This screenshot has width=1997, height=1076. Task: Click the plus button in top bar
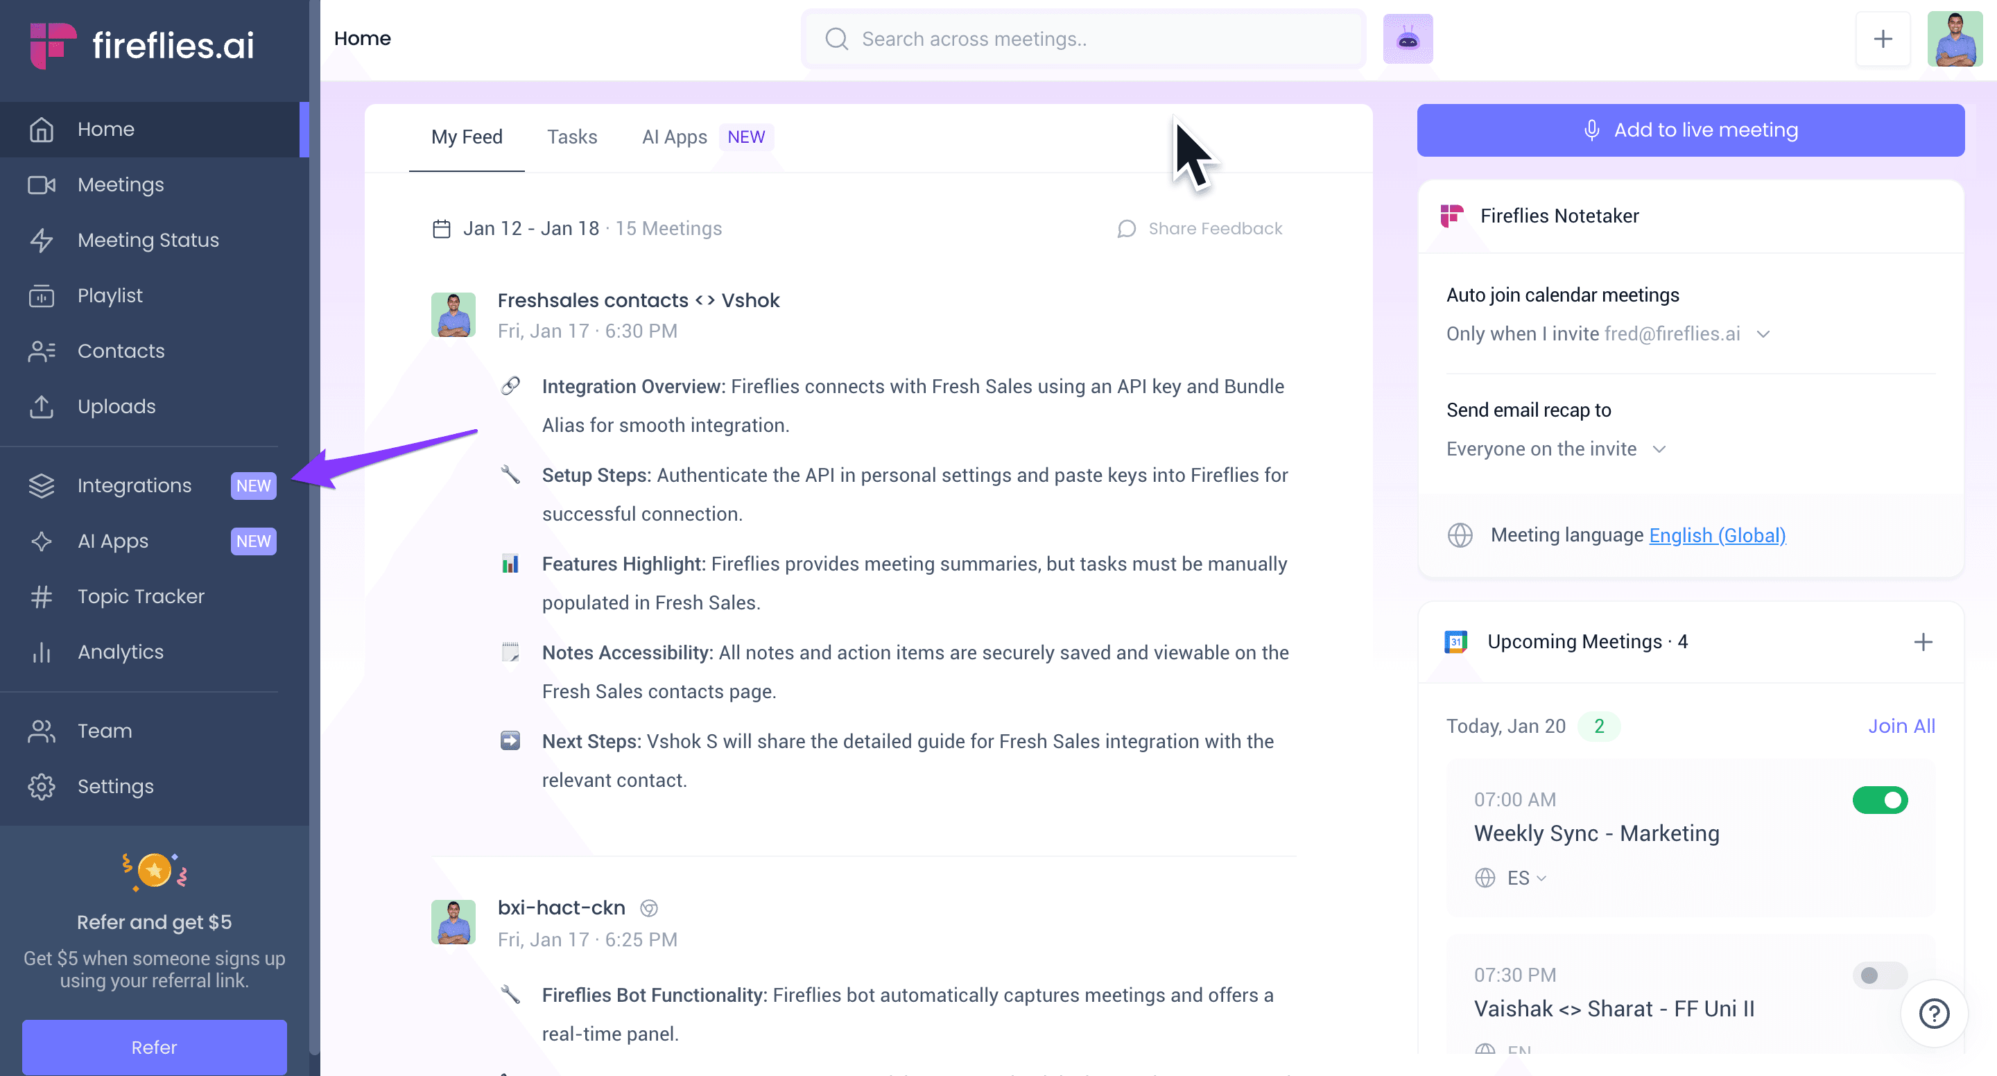coord(1883,39)
